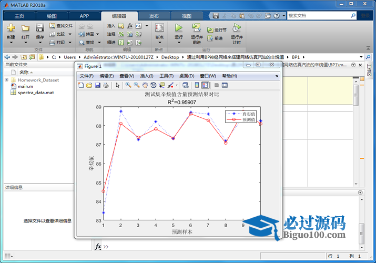Click the Find Files icon in ribbon
This screenshot has width=376, height=263.
click(53, 25)
